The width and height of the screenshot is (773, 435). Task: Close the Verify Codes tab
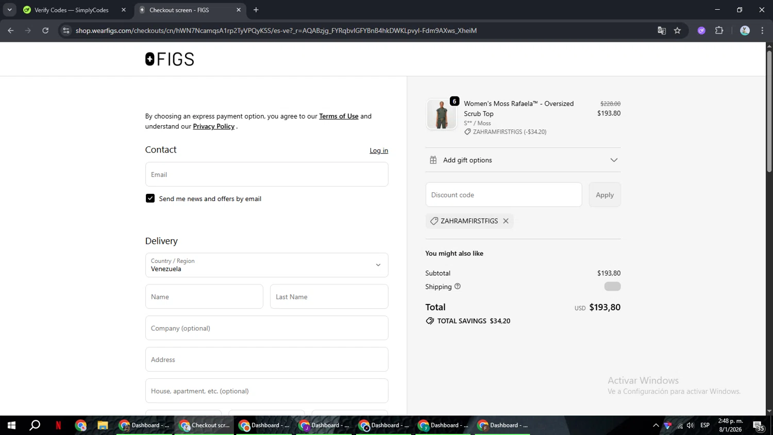(x=124, y=10)
